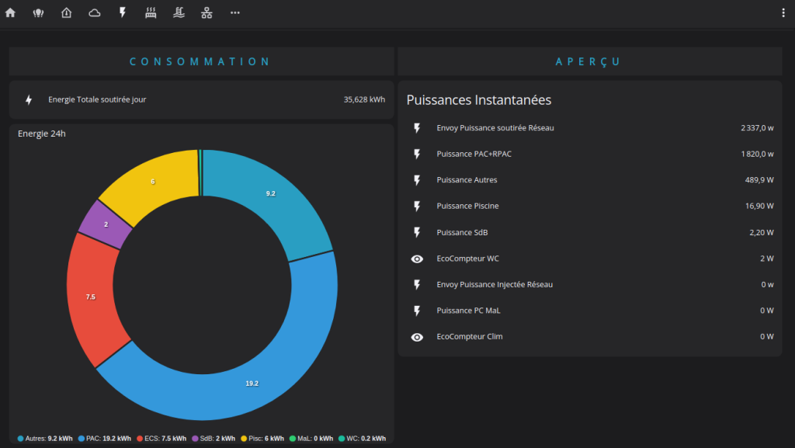Open Puissance PAC+RPAC details
This screenshot has height=448, width=795.
tap(590, 154)
